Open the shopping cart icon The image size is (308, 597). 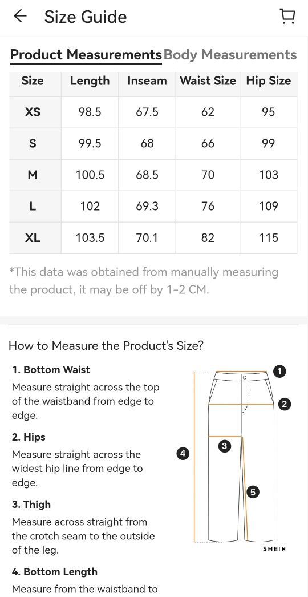[x=287, y=16]
